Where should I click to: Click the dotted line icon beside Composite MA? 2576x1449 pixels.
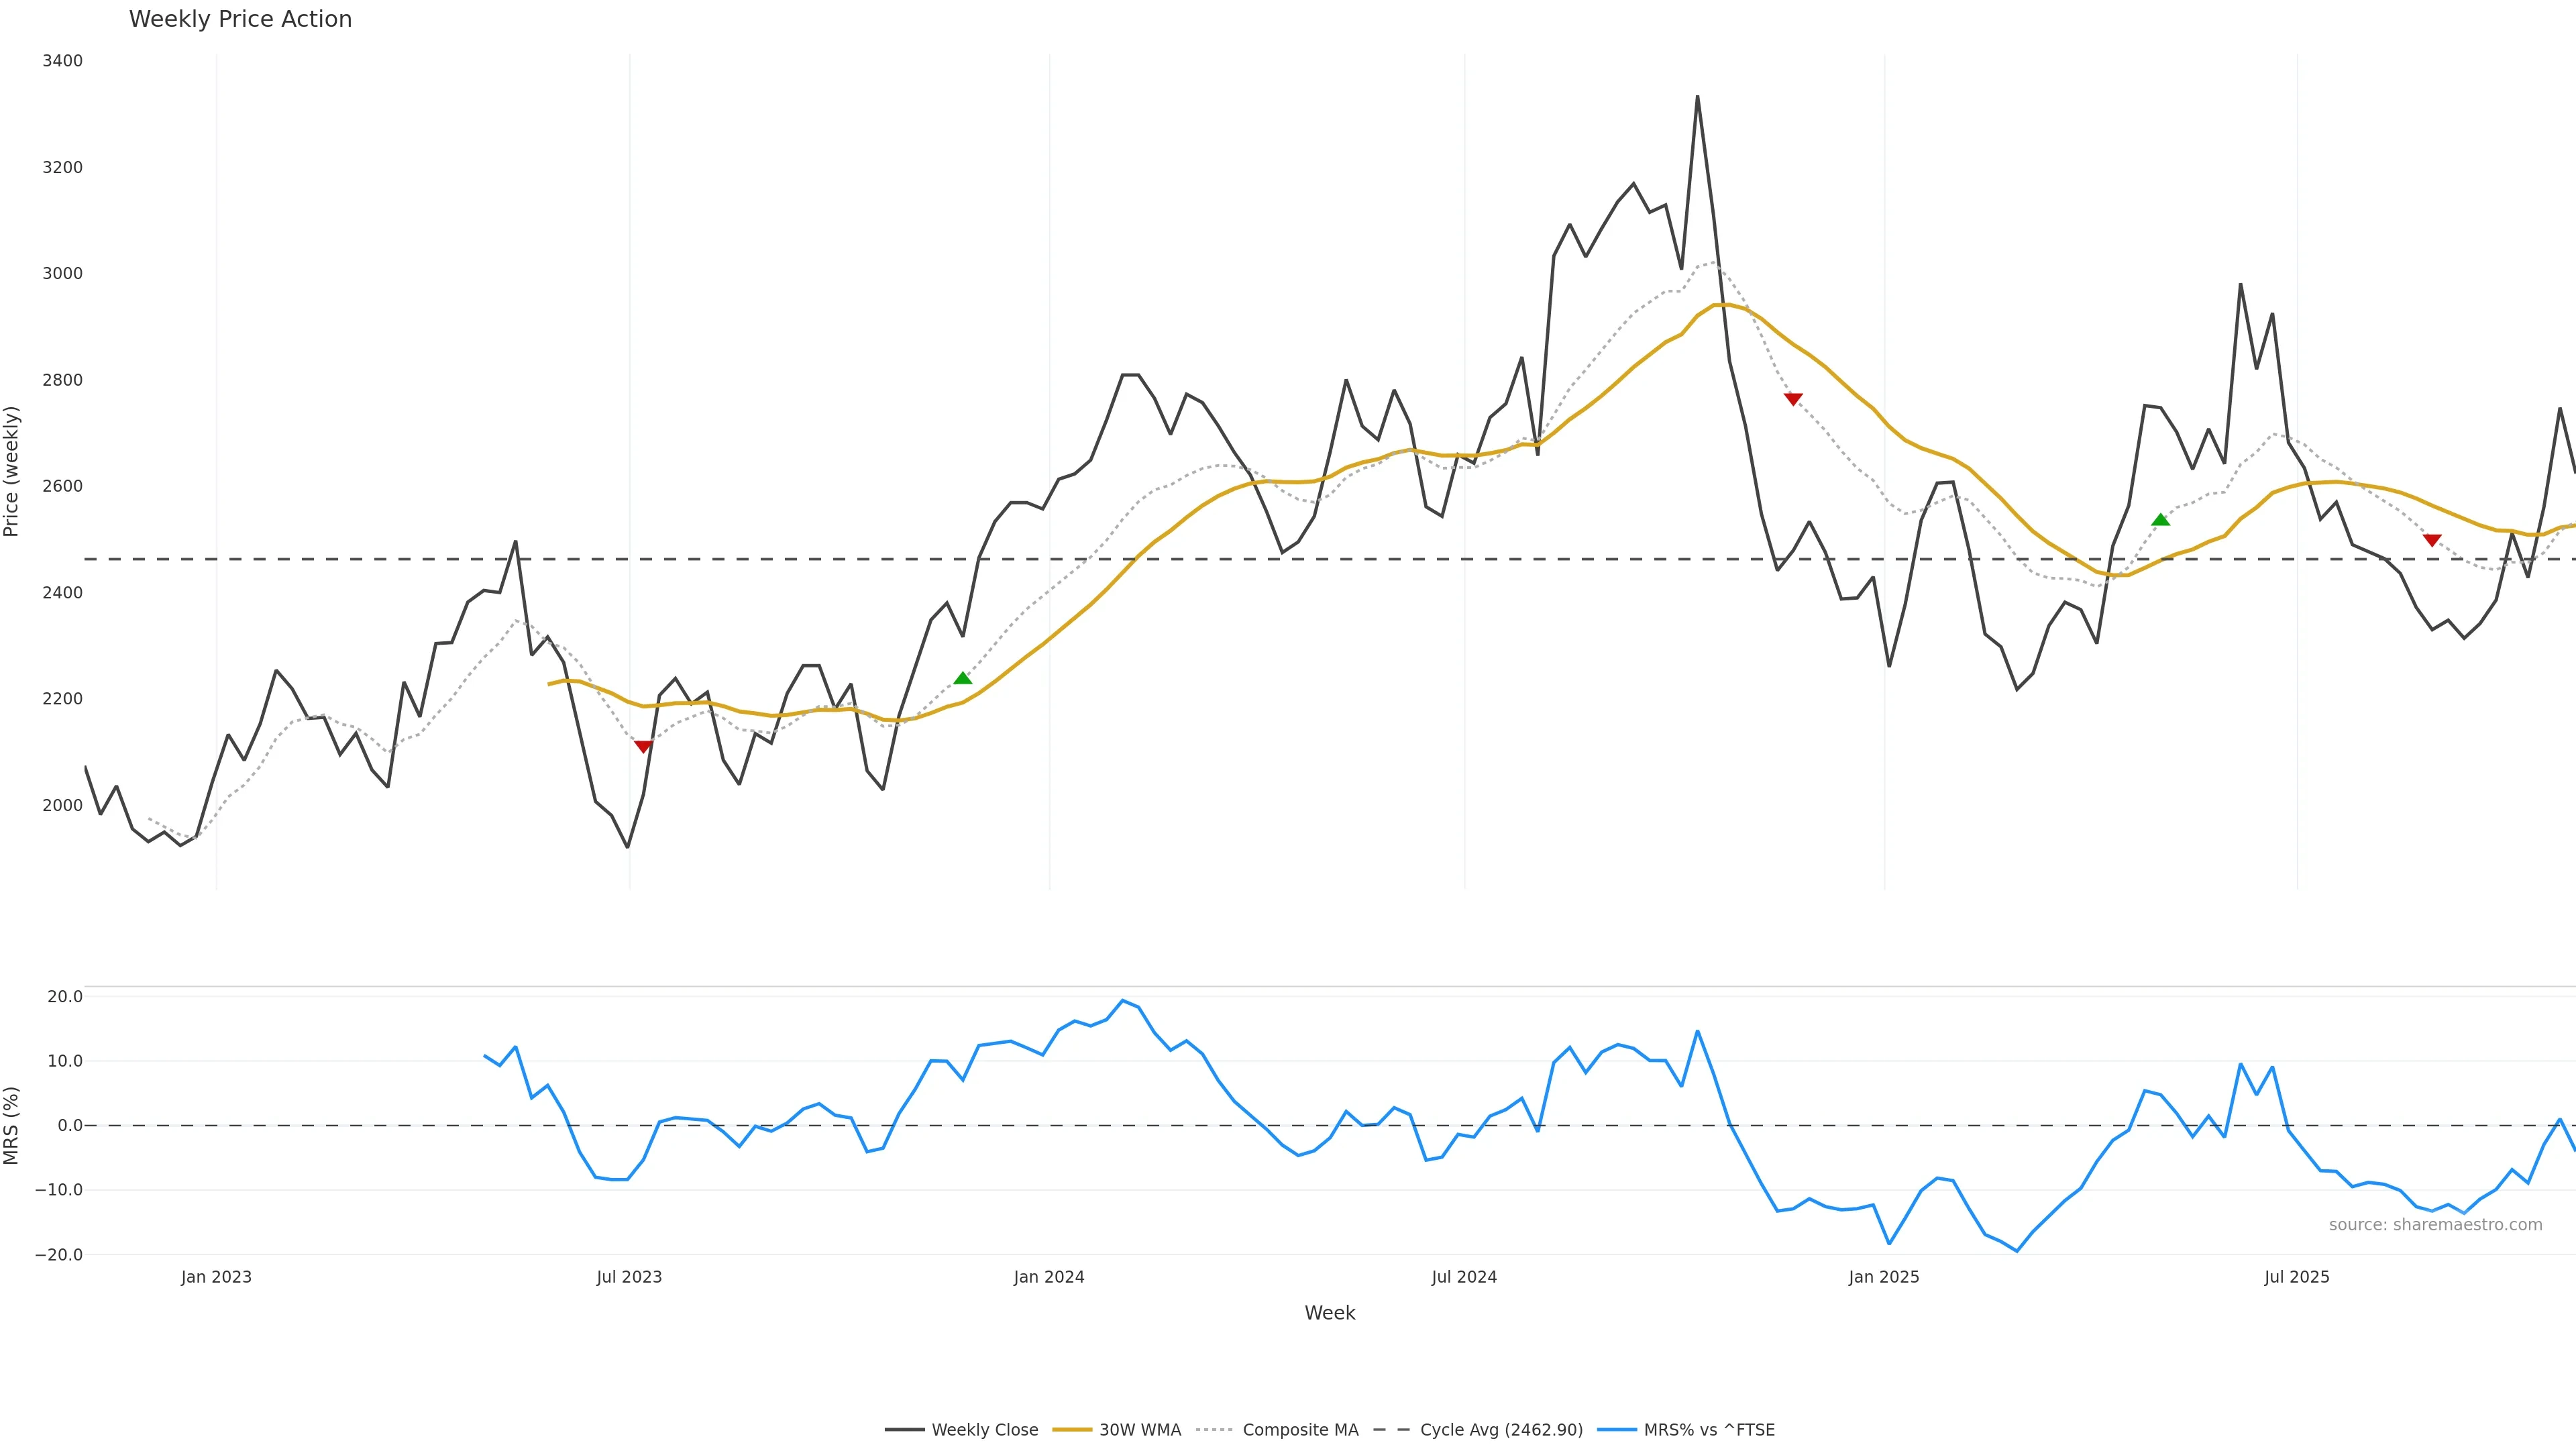1215,1430
